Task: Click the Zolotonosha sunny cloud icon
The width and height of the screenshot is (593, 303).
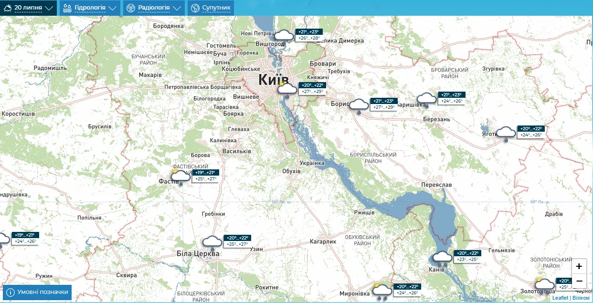Action: 544,285
